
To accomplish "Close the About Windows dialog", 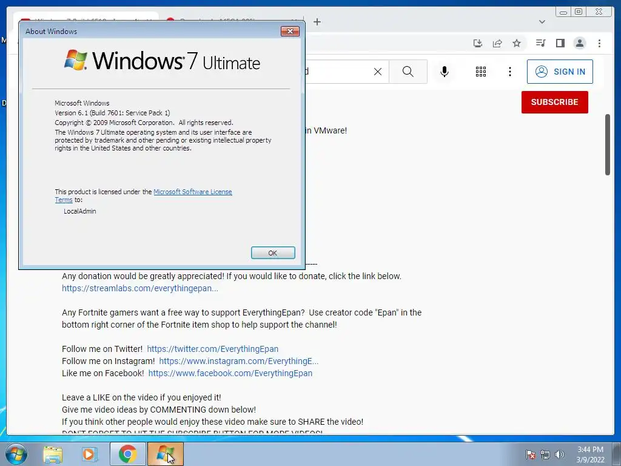I will coord(290,32).
